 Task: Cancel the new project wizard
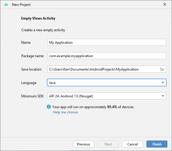pyautogui.click(x=132, y=144)
